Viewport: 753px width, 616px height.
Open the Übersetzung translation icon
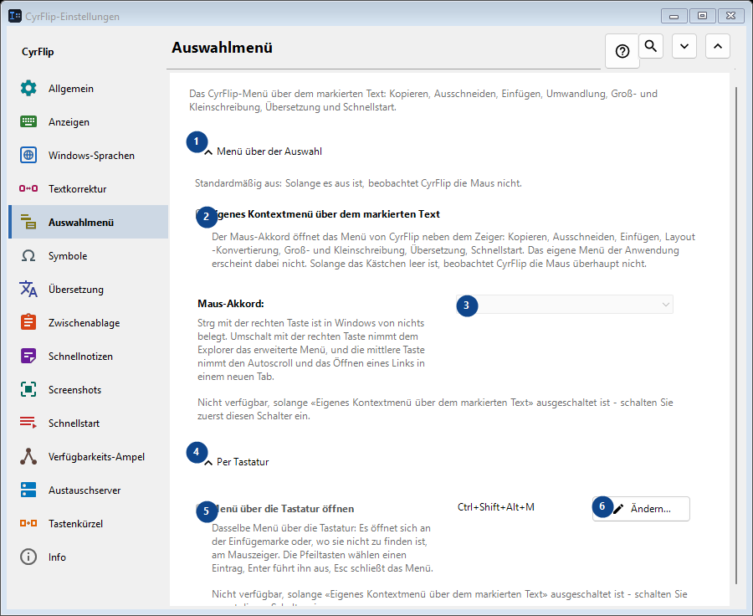point(28,289)
